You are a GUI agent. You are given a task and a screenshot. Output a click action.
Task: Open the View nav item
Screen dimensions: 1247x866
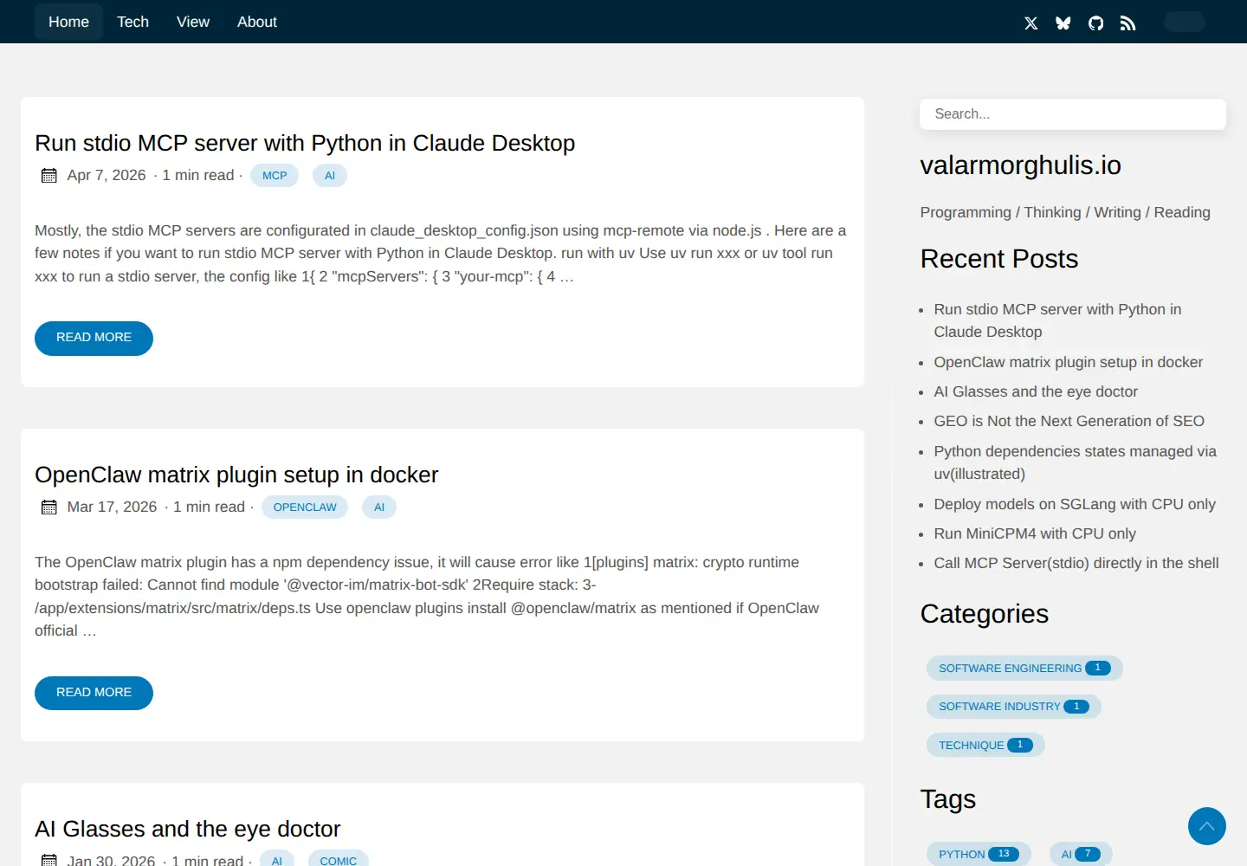[x=193, y=22]
